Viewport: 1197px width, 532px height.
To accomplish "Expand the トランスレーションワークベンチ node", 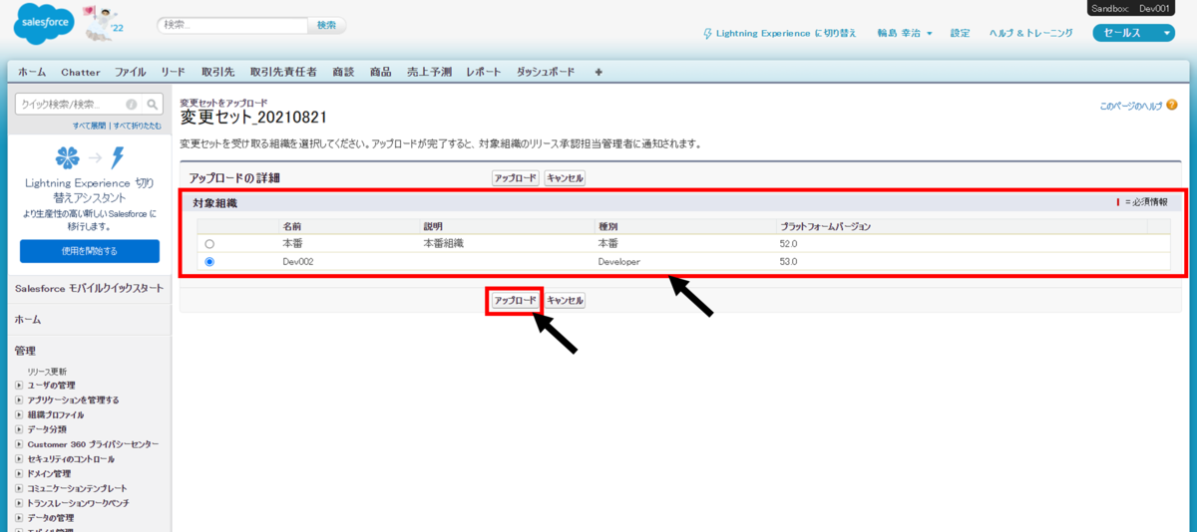I will pyautogui.click(x=19, y=504).
